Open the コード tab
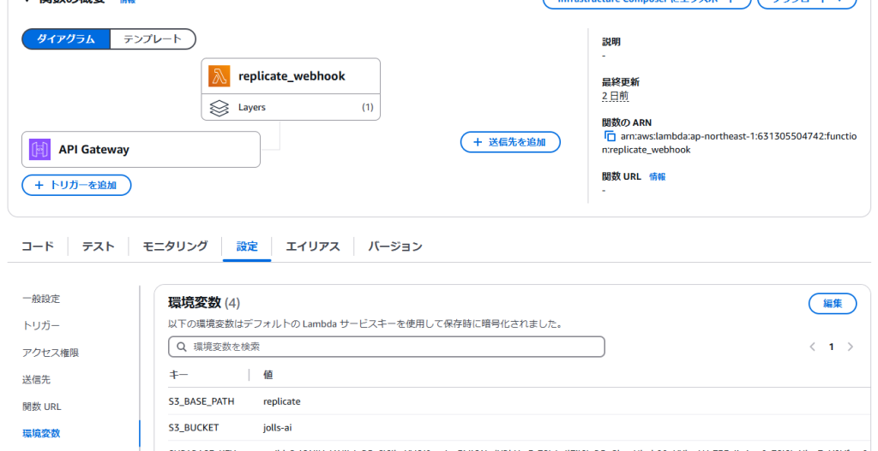The image size is (878, 451). click(38, 246)
